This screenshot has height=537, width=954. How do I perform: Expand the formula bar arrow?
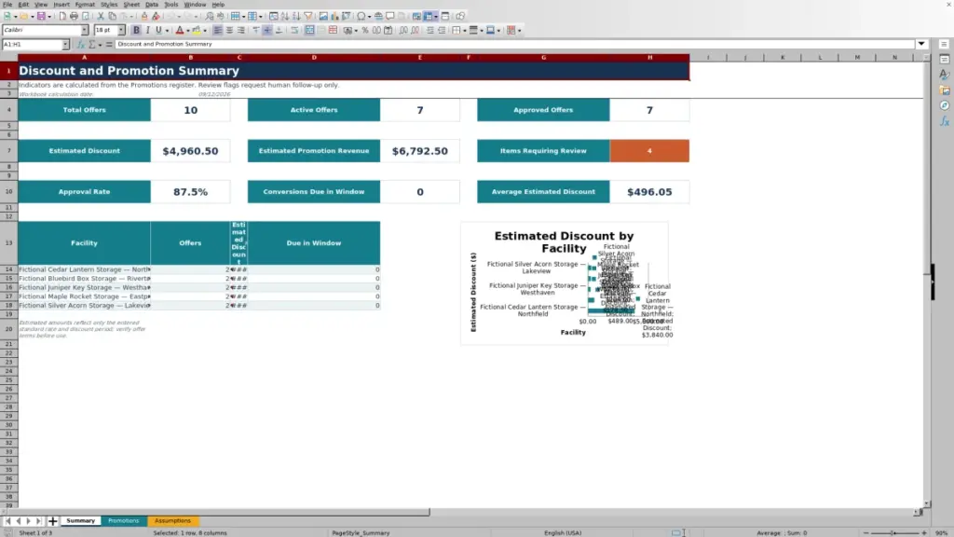point(921,44)
